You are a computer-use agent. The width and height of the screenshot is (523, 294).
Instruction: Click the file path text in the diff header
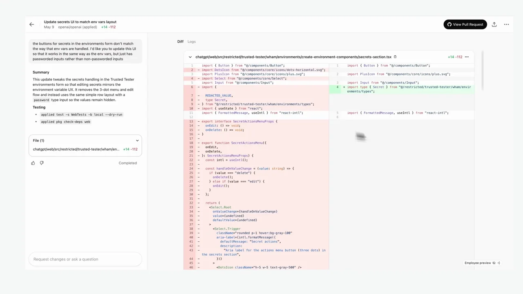[x=293, y=57]
